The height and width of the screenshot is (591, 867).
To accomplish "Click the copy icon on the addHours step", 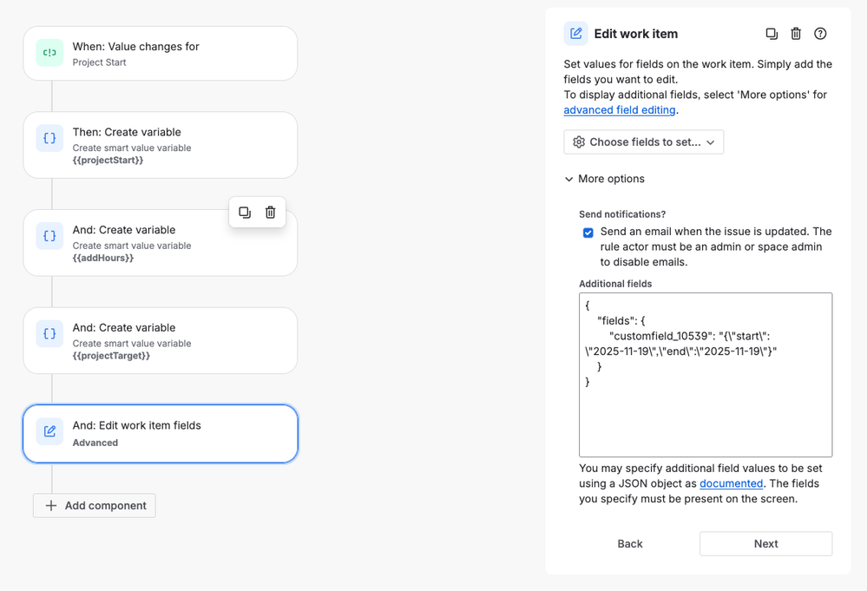I will 245,213.
